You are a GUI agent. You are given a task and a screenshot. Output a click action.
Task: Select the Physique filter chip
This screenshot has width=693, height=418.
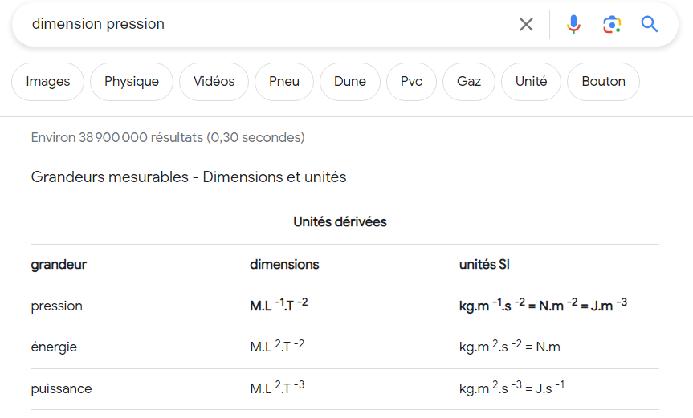[x=132, y=82]
